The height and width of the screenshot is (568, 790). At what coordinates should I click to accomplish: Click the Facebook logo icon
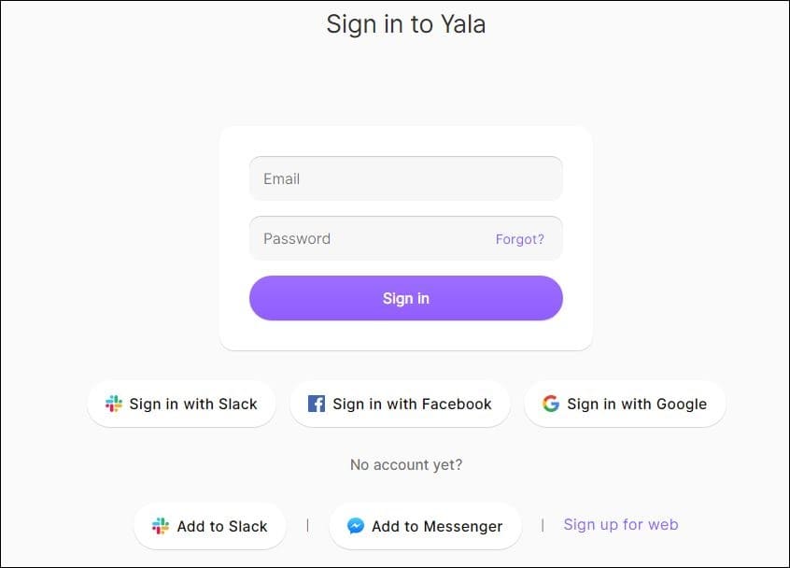click(316, 404)
